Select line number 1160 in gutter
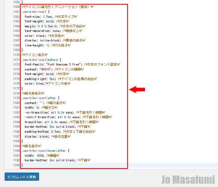This screenshot has height=187, width=218. [16, 7]
